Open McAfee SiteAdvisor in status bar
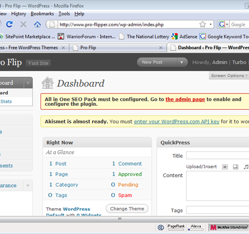This screenshot has width=249, height=234. tap(228, 227)
